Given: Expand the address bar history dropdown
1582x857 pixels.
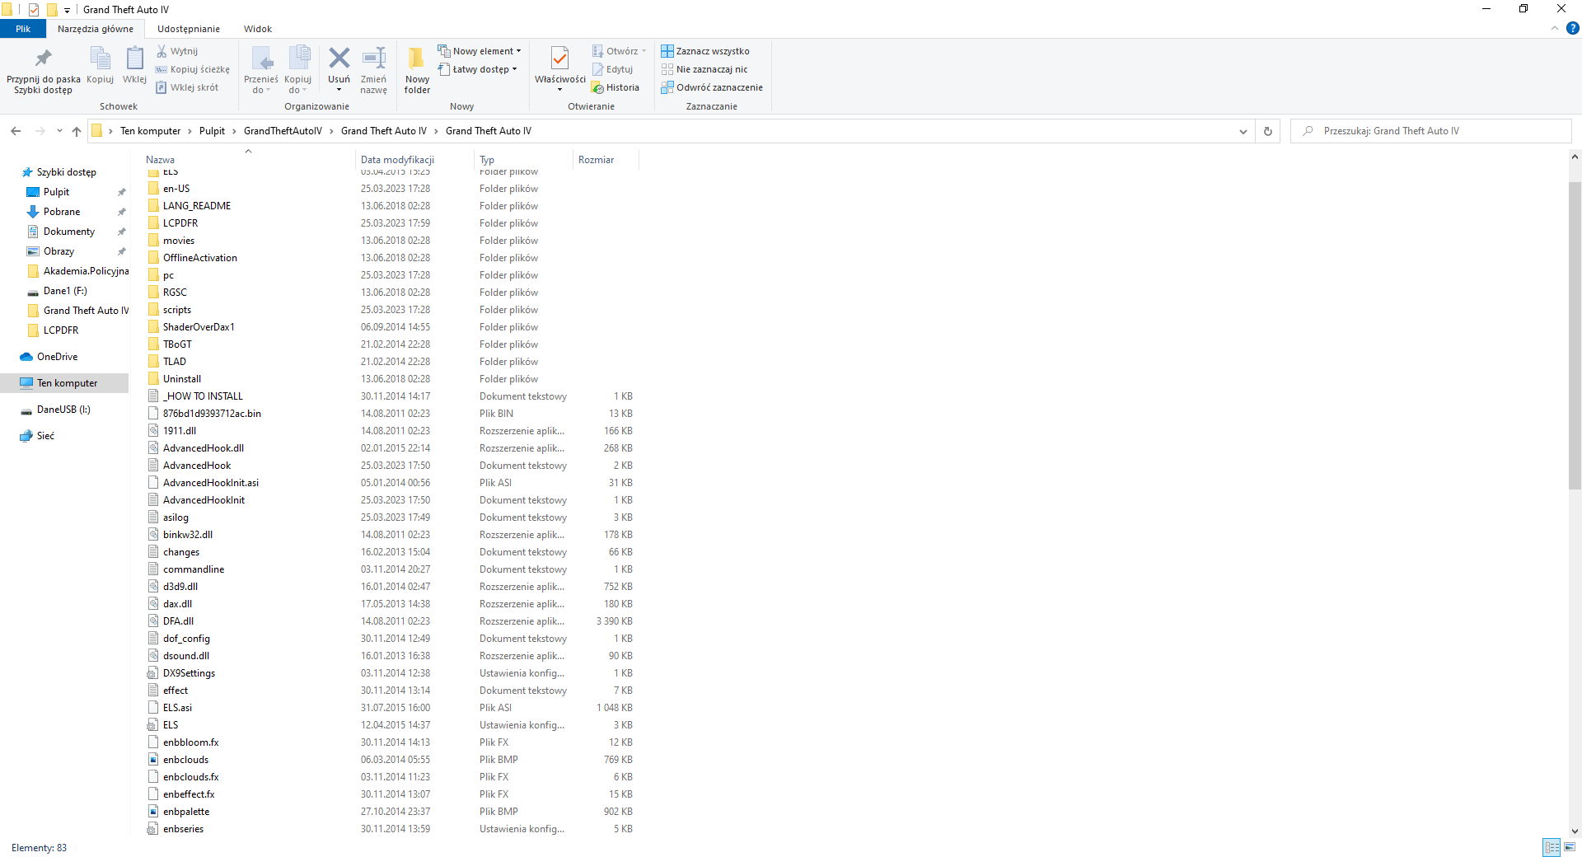Looking at the screenshot, I should coord(1243,131).
